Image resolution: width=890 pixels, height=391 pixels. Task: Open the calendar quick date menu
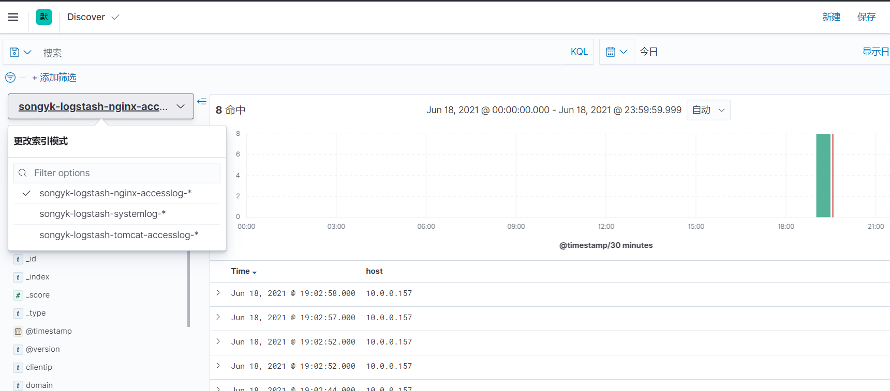[616, 52]
